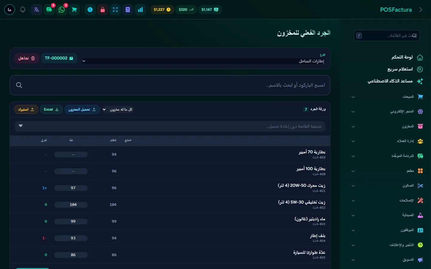431x269 pixels.
Task: Open the chat messages icon
Action: (x=49, y=10)
